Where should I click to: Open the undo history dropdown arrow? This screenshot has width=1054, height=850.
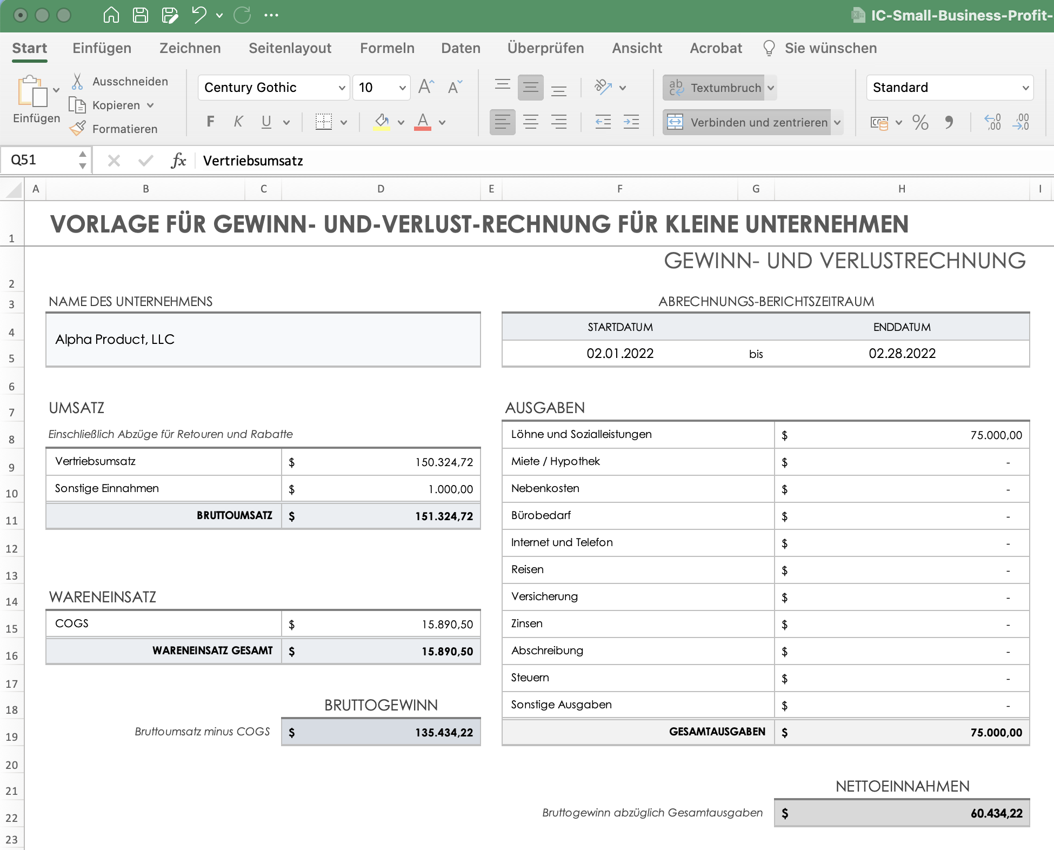click(219, 16)
